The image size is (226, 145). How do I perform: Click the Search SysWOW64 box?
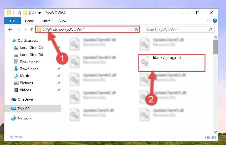tap(178, 30)
